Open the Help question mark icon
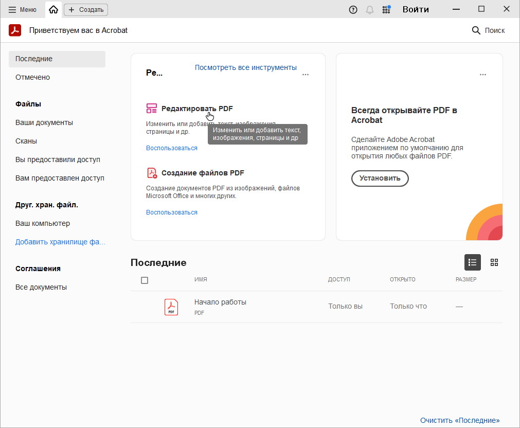The image size is (520, 428). pos(353,10)
